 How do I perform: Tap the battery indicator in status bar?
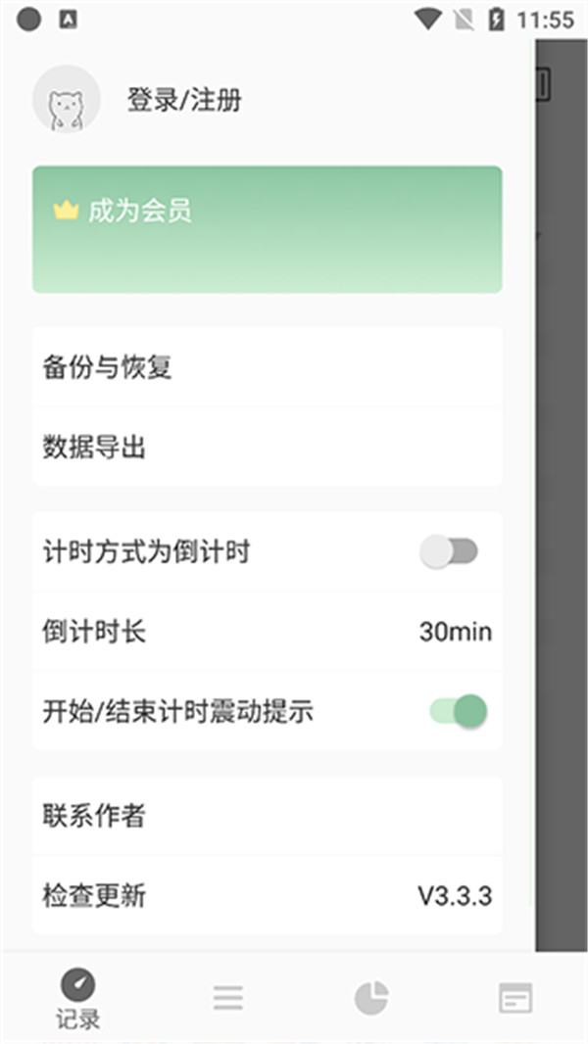click(497, 20)
